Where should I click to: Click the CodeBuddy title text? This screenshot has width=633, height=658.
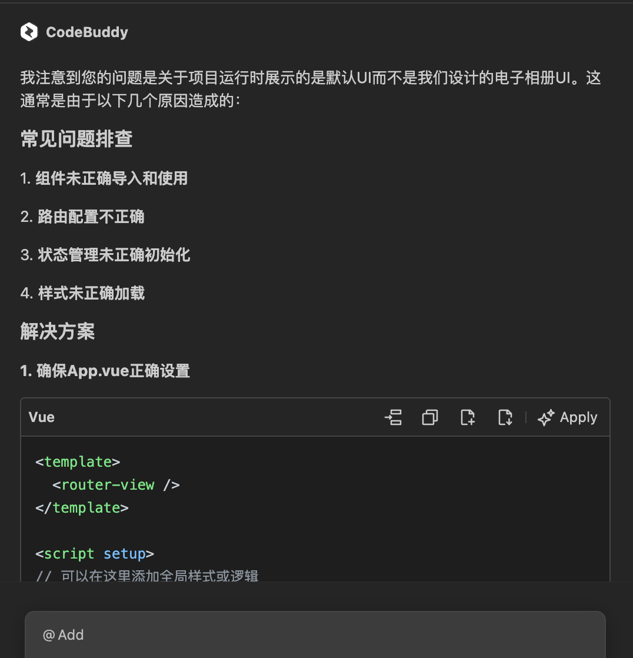coord(86,32)
